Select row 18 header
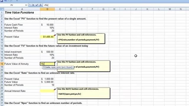 pyautogui.click(x=2, y=64)
